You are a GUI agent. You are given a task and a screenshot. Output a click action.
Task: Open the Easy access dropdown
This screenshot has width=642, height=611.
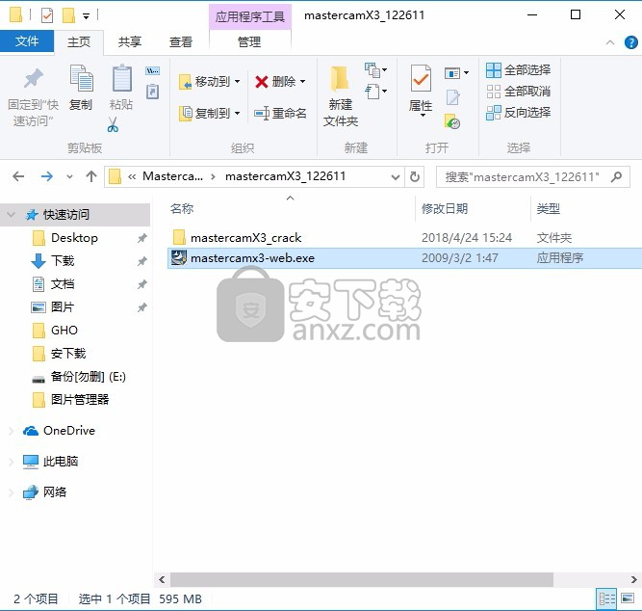pyautogui.click(x=376, y=92)
